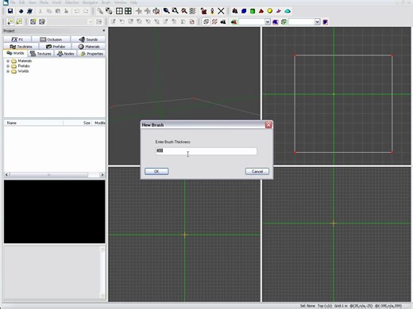Click the bold grid layout icon
This screenshot has height=309, width=413.
coord(128,11)
